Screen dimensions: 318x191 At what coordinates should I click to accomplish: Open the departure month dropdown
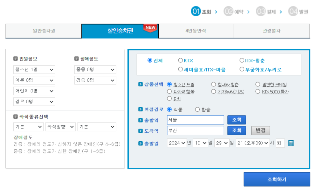[200, 143]
